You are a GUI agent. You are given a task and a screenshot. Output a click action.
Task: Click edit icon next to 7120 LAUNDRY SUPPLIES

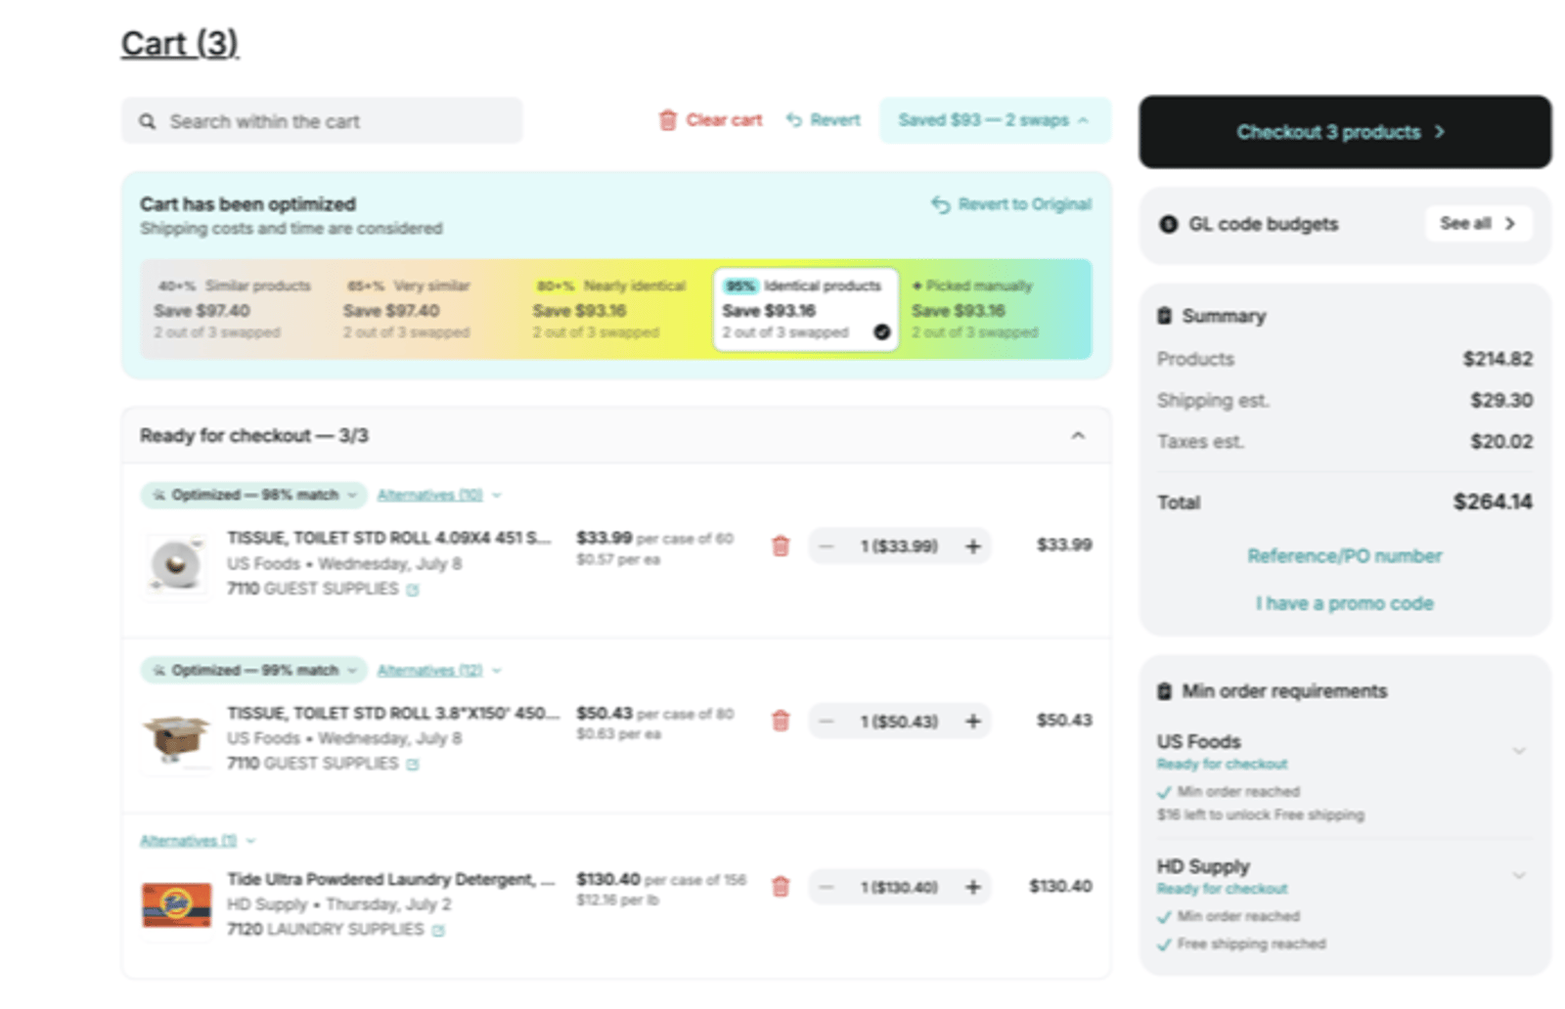click(x=438, y=931)
